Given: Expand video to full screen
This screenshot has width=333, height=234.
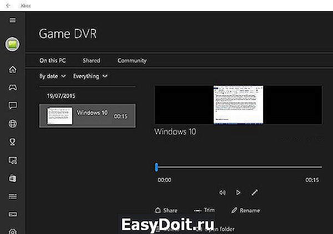Looking at the screenshot, I should pos(254,192).
